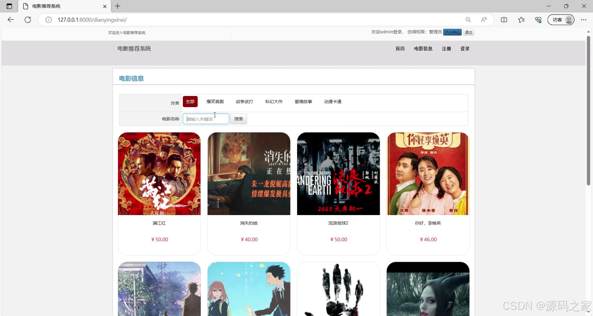The height and width of the screenshot is (316, 593).
Task: Minimize the browser window
Action: pos(549,6)
